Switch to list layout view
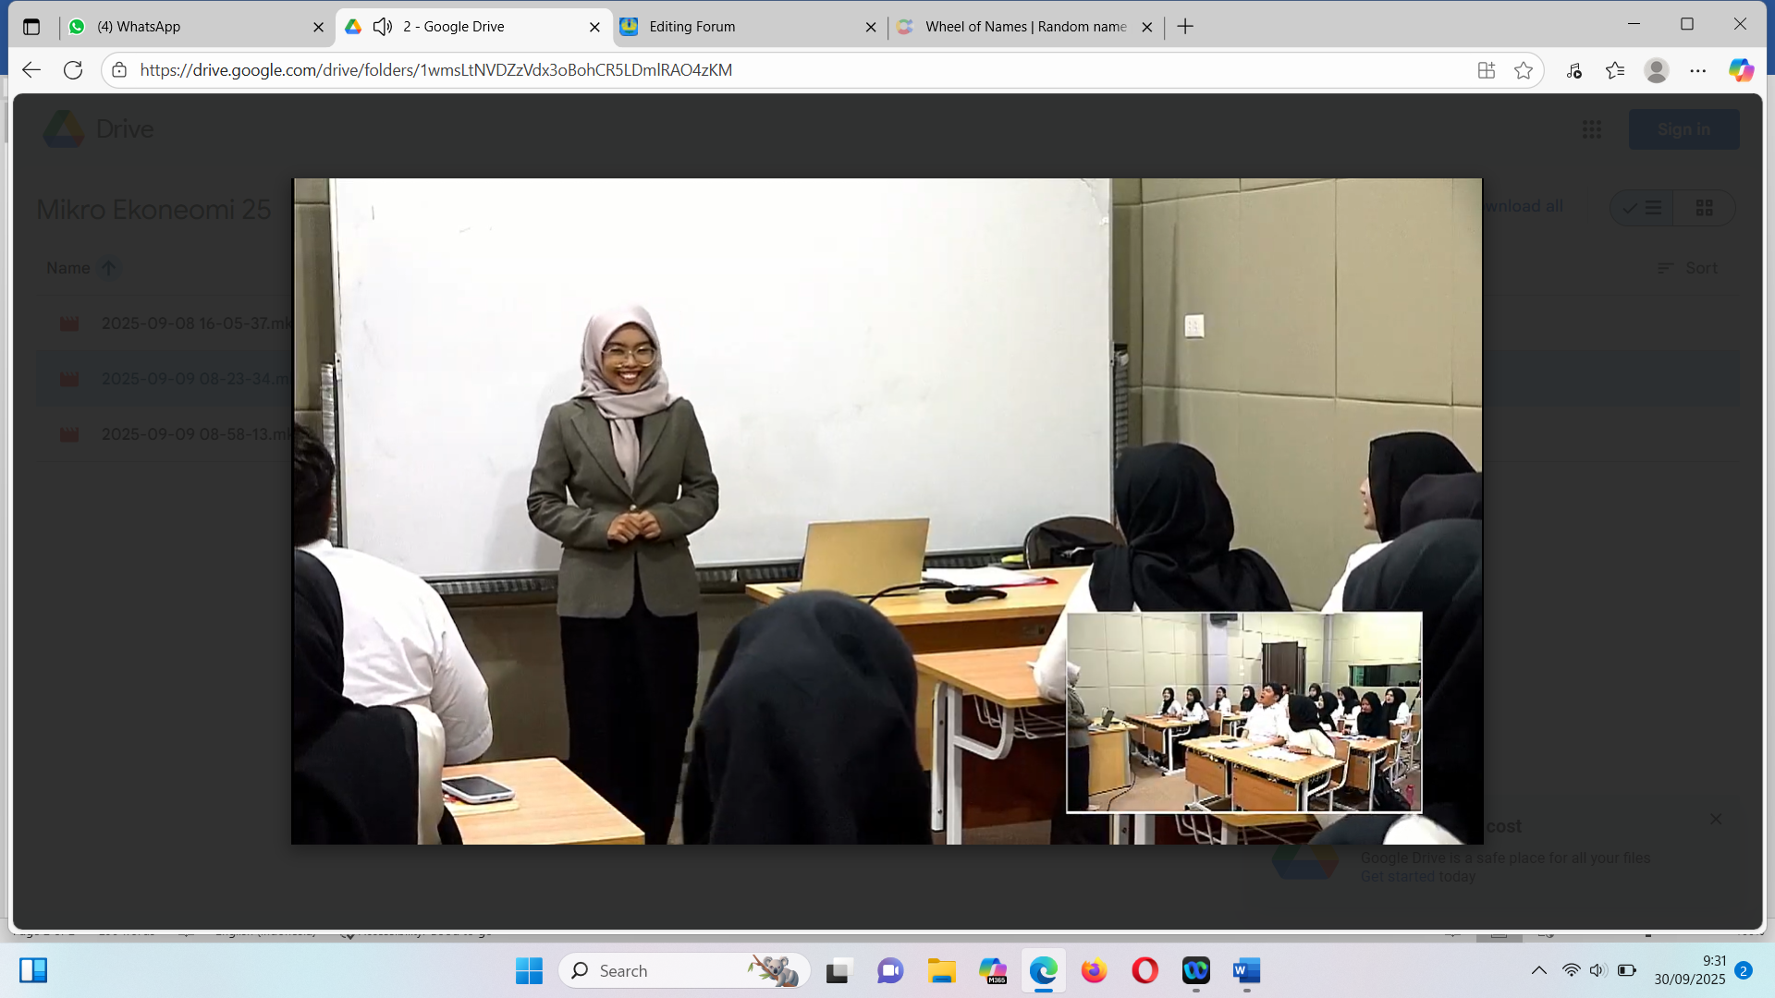Image resolution: width=1775 pixels, height=998 pixels. [x=1643, y=208]
